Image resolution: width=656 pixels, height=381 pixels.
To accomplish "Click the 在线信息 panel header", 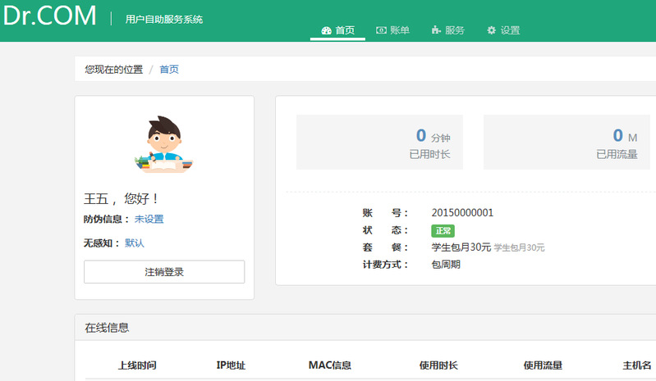I will 107,328.
